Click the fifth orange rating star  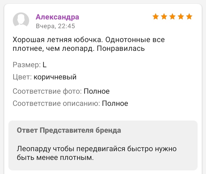click(x=189, y=16)
